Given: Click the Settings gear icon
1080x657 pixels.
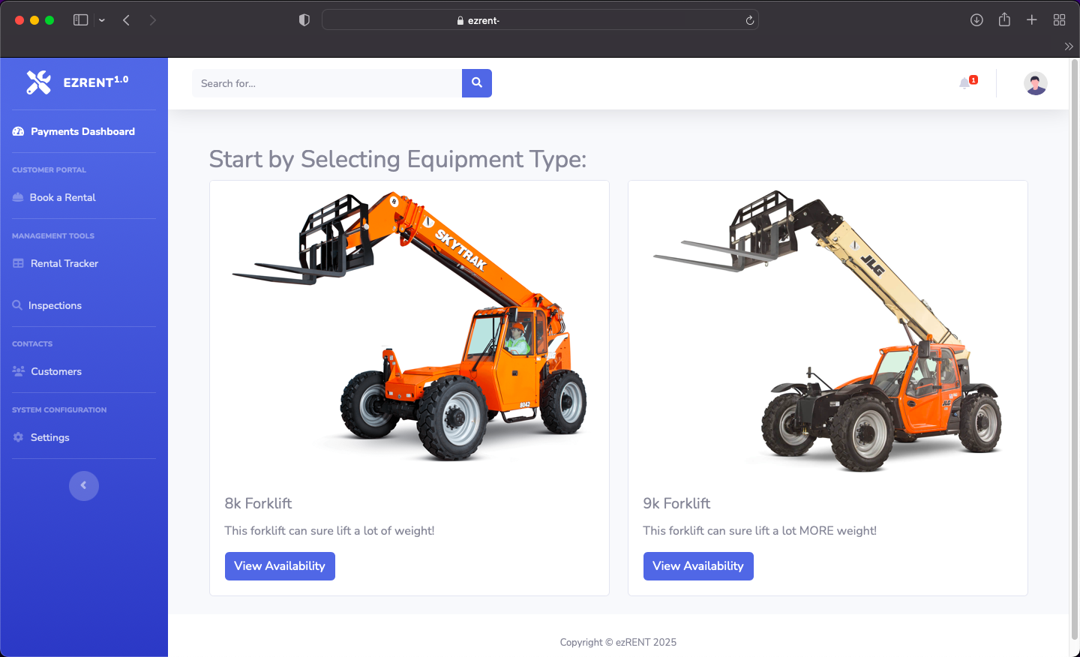Looking at the screenshot, I should point(18,437).
